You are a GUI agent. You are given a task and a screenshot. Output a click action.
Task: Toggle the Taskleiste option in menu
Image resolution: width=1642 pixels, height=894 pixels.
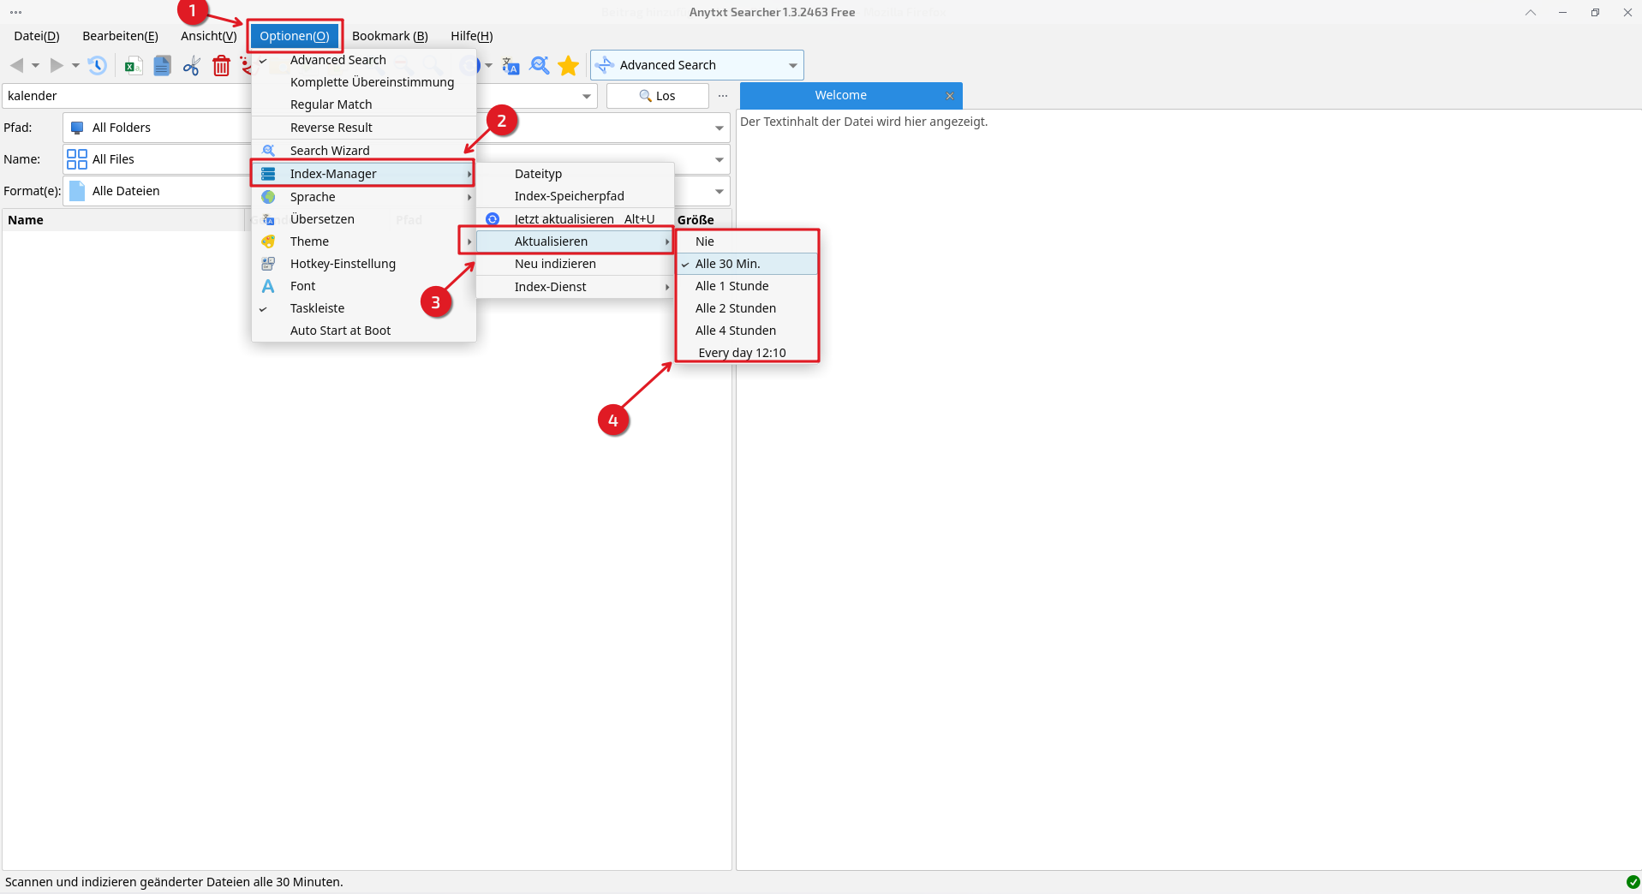tap(317, 308)
